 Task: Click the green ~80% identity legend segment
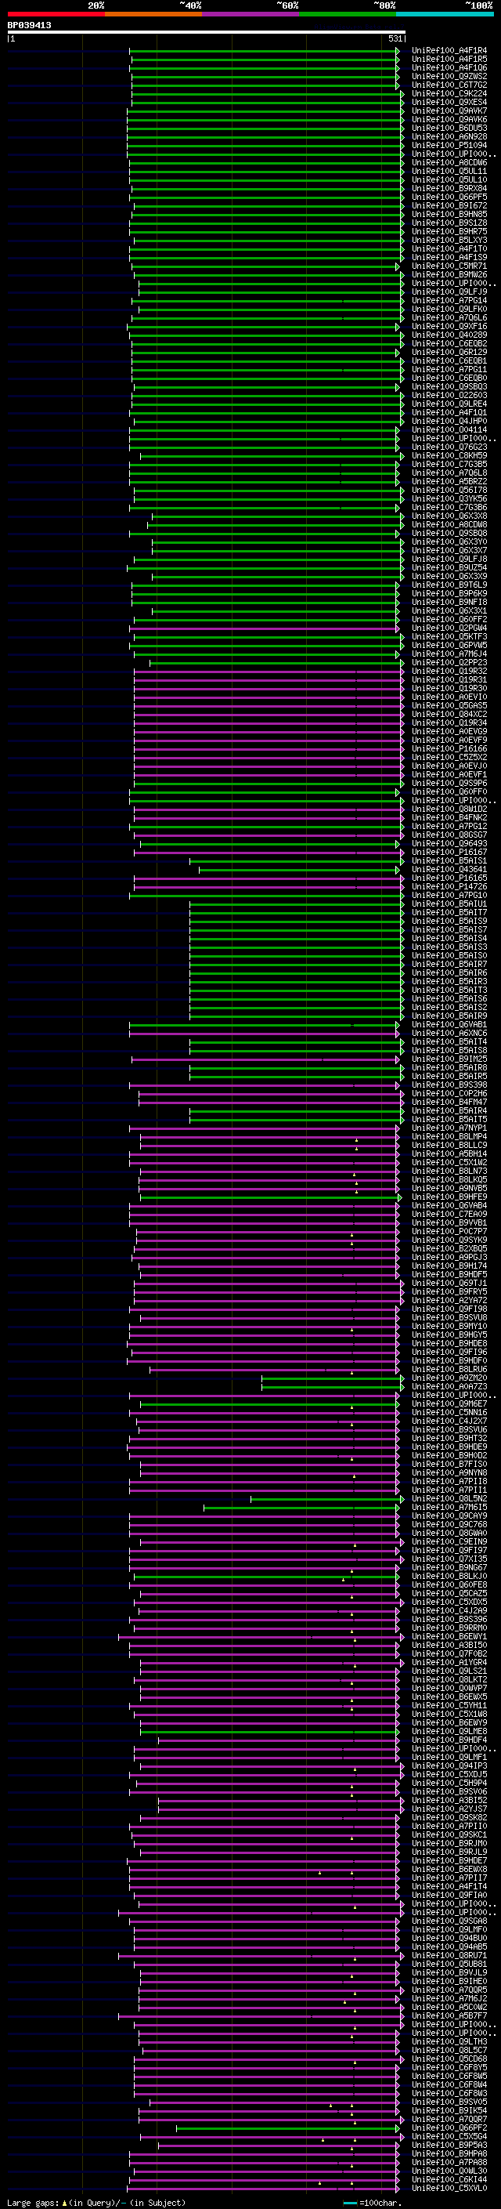[x=348, y=14]
